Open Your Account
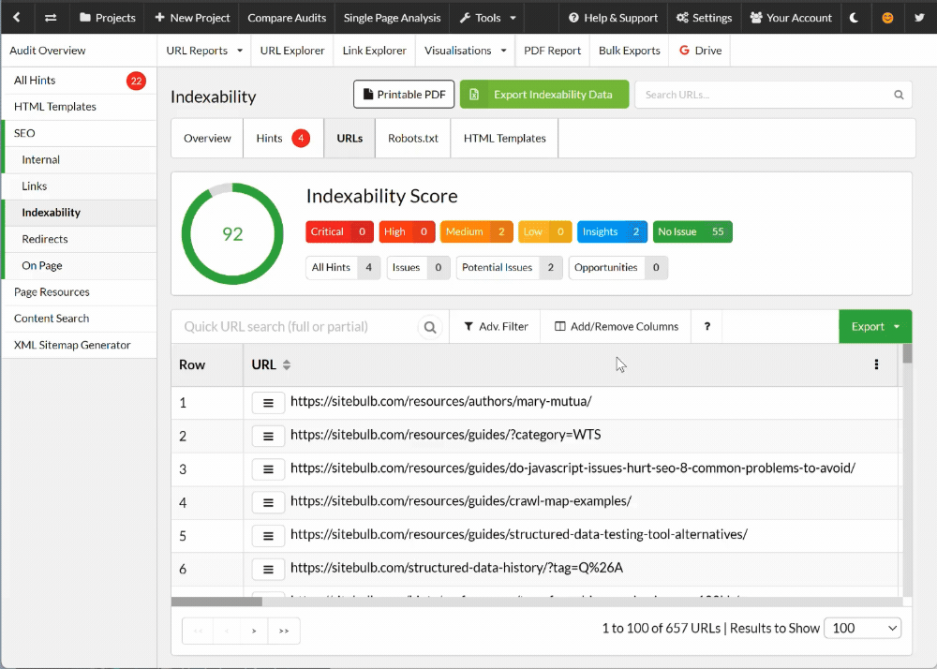 791,17
